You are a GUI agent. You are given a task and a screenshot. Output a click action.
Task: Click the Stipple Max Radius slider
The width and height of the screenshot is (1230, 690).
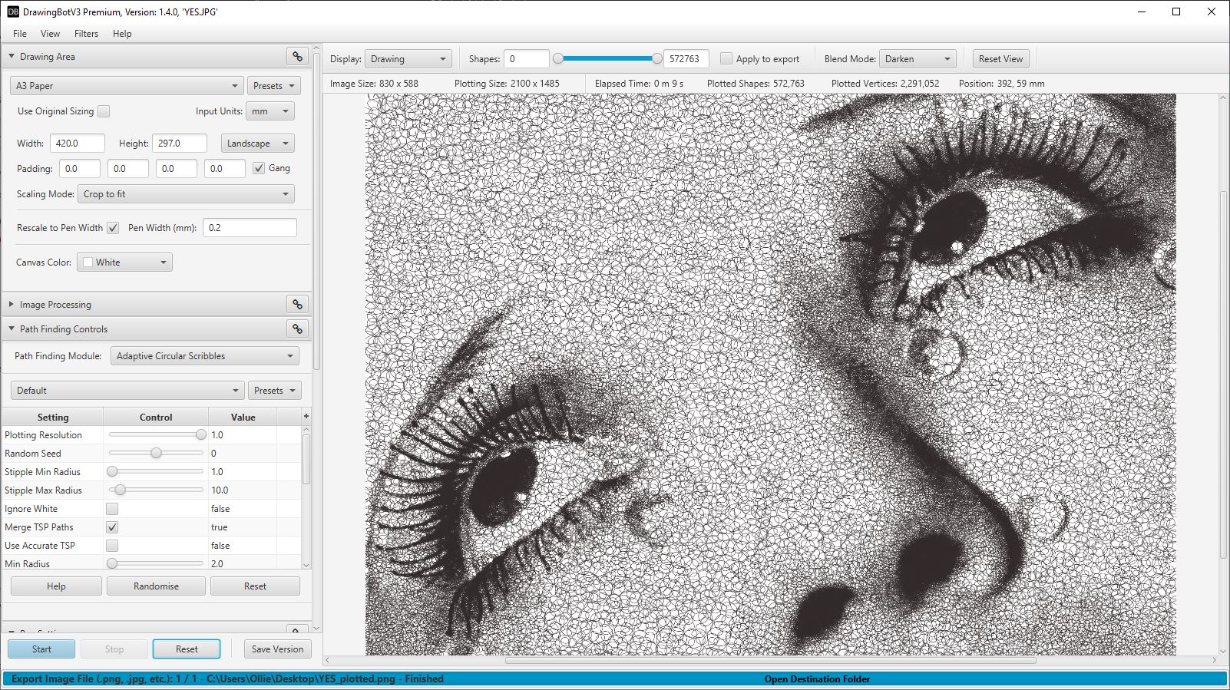tap(157, 490)
